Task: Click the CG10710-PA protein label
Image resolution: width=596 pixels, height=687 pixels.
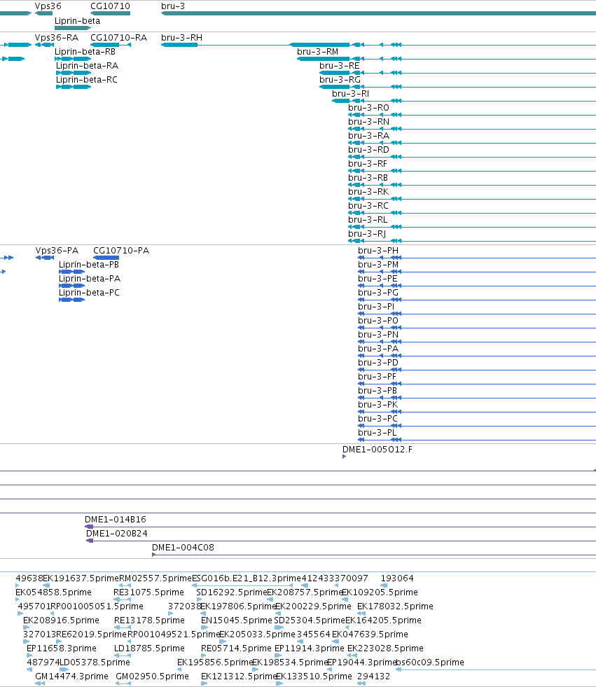Action: point(121,251)
